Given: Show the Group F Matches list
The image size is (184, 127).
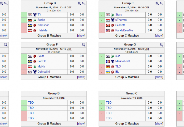Looking at the screenshot, I should (81, 77).
